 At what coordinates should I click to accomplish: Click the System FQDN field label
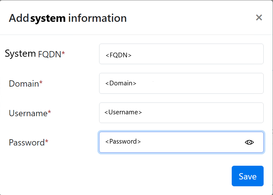pyautogui.click(x=33, y=54)
